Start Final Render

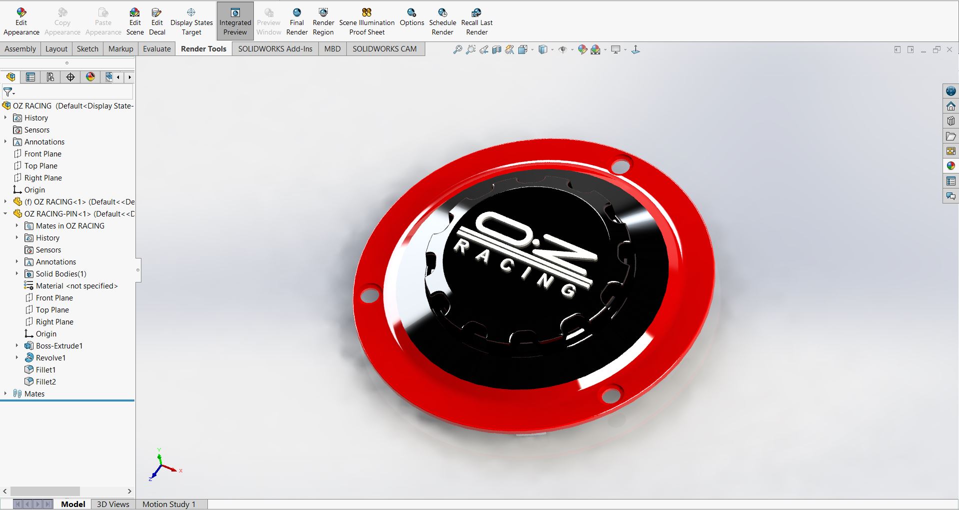coord(297,21)
